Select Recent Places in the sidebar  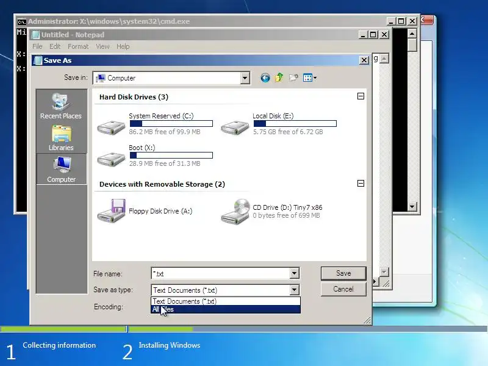point(60,106)
